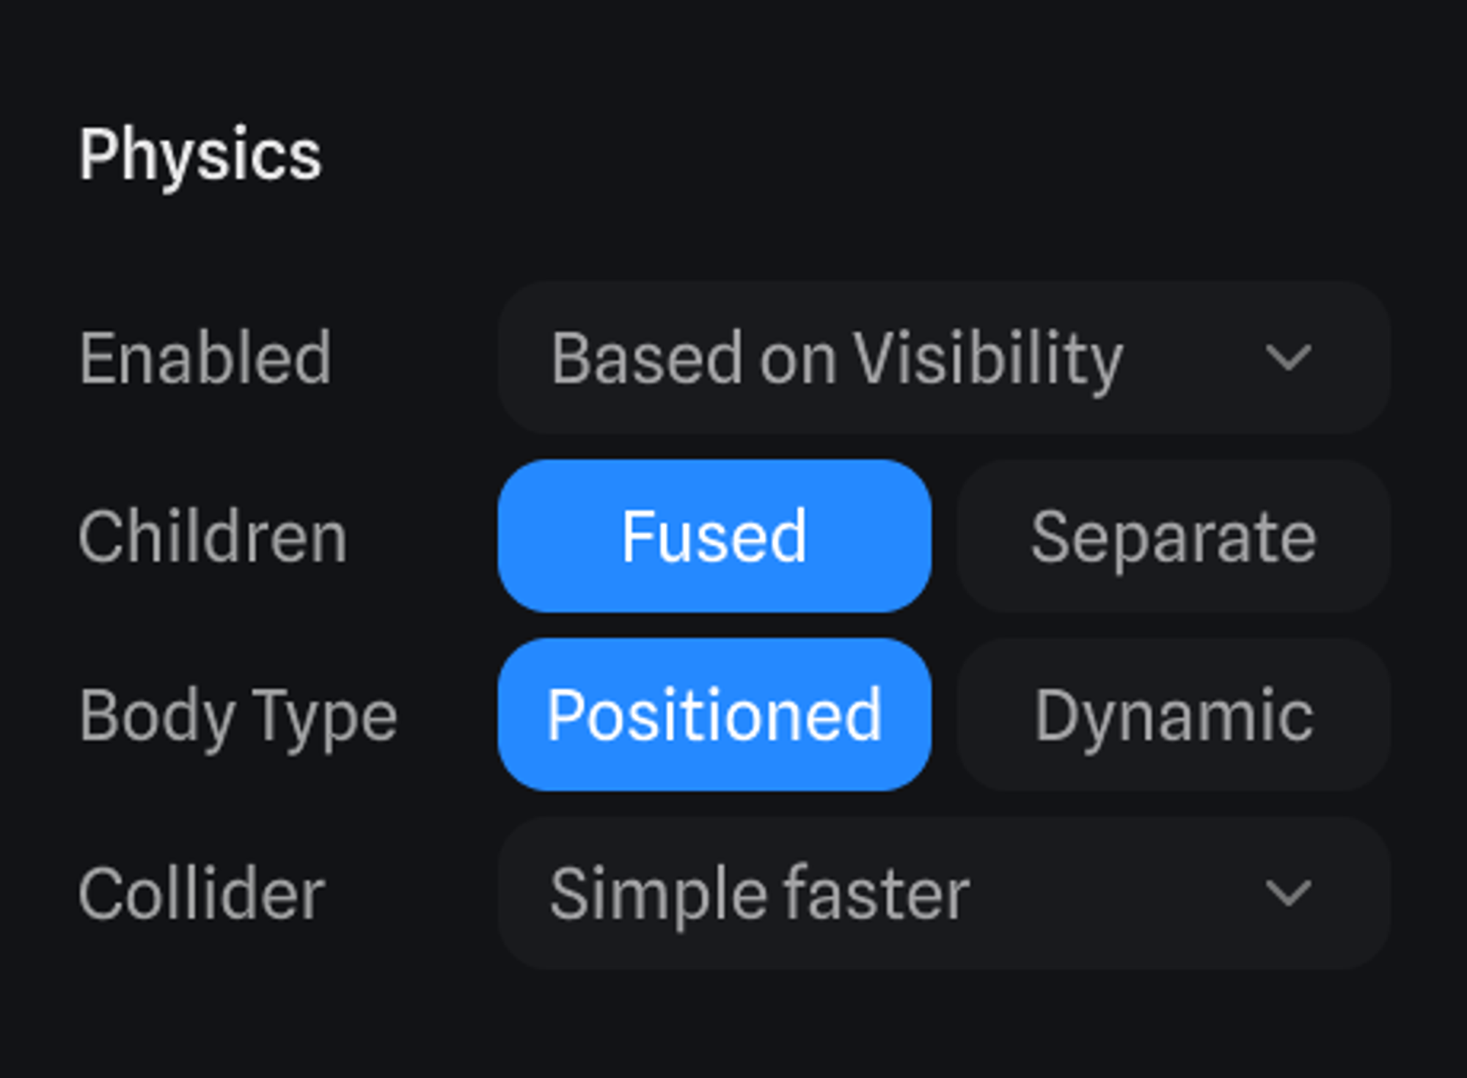Click the Body Type property label
This screenshot has width=1467, height=1078.
238,715
